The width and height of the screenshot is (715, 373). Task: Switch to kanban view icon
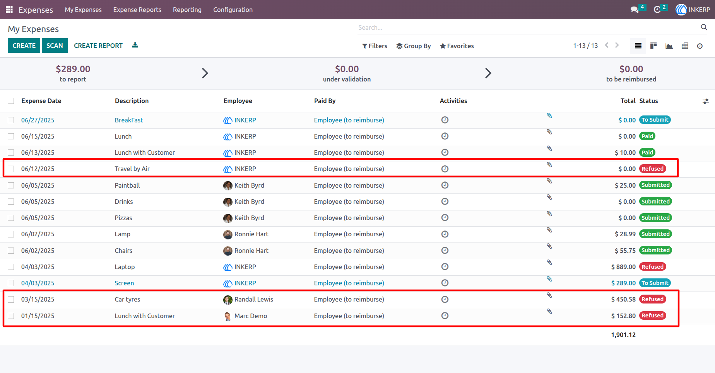click(653, 46)
